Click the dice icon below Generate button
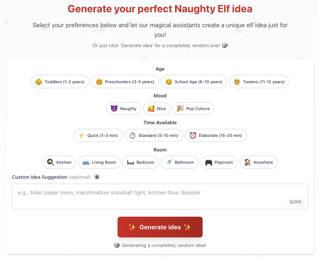 coord(116,245)
